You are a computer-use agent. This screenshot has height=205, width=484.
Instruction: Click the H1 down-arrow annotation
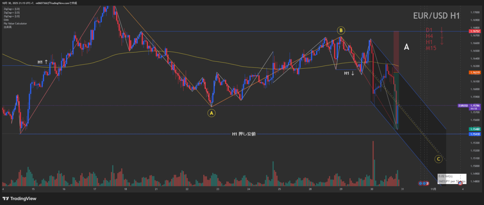pos(349,73)
